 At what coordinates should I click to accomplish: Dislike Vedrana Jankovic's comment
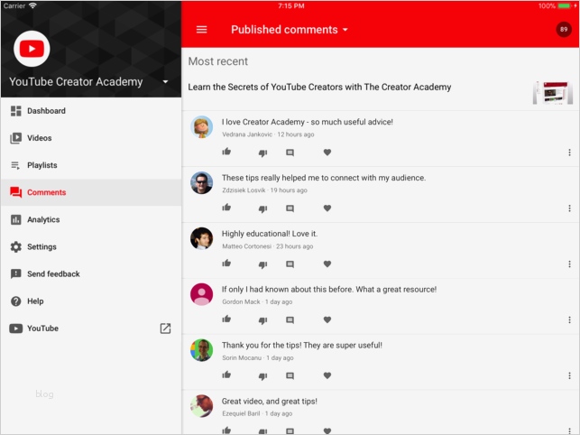tap(262, 153)
